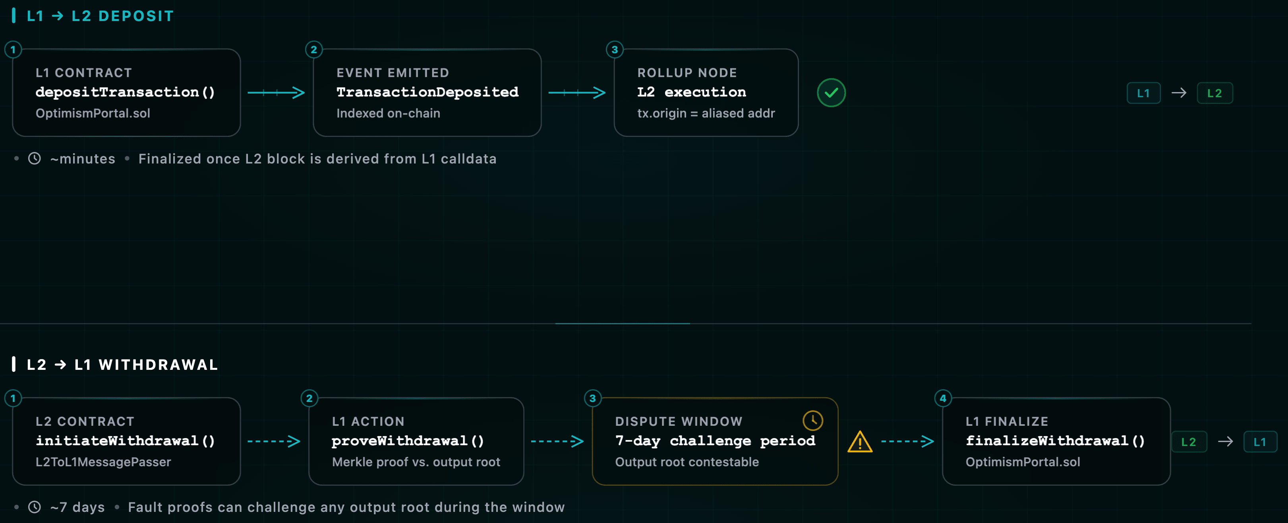Select the L1 chip at the withdrawal row end
The image size is (1288, 523).
1261,442
